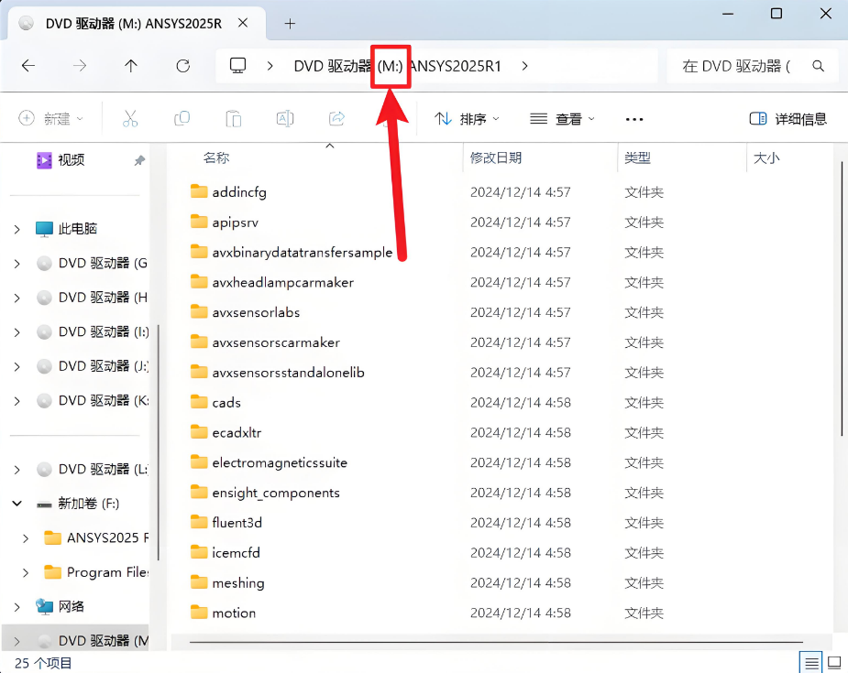Image resolution: width=848 pixels, height=673 pixels.
Task: Select the ecadxltr folder
Action: pos(226,432)
